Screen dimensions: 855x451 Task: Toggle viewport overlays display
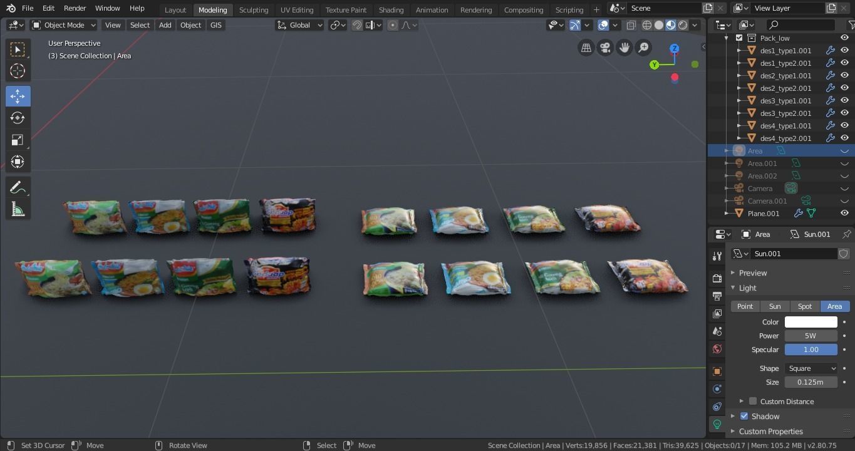(x=603, y=25)
